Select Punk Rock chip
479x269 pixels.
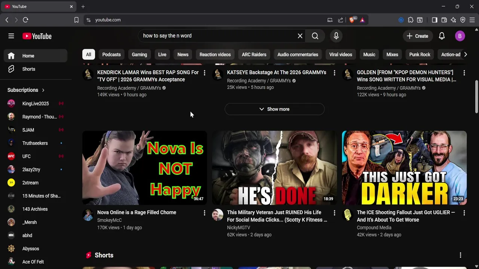[419, 55]
